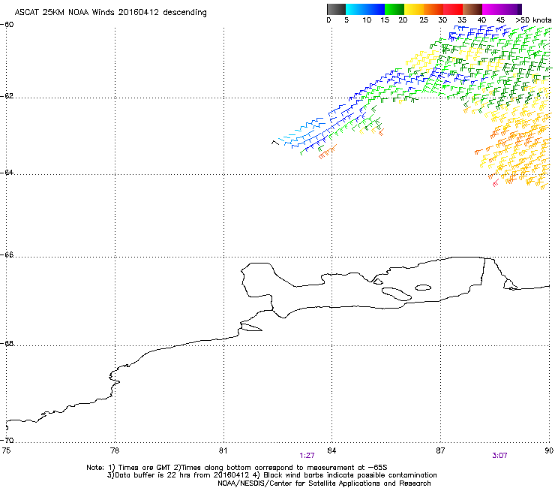Click the '87' longitude axis label
The image size is (555, 488).
point(440,450)
